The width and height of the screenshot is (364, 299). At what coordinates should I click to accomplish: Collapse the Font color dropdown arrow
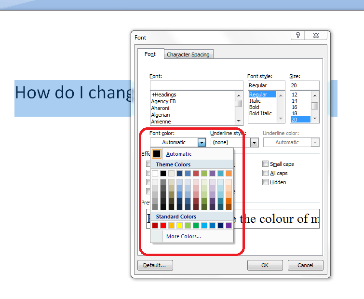pyautogui.click(x=202, y=142)
